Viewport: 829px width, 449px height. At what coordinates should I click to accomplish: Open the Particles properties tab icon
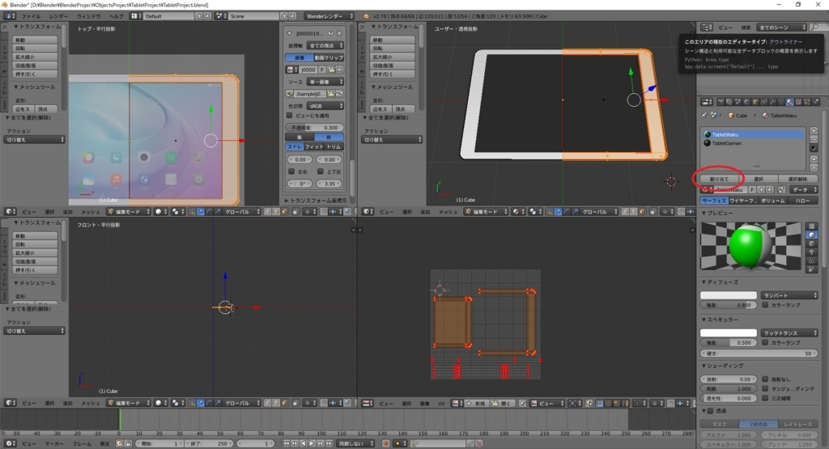click(x=807, y=102)
